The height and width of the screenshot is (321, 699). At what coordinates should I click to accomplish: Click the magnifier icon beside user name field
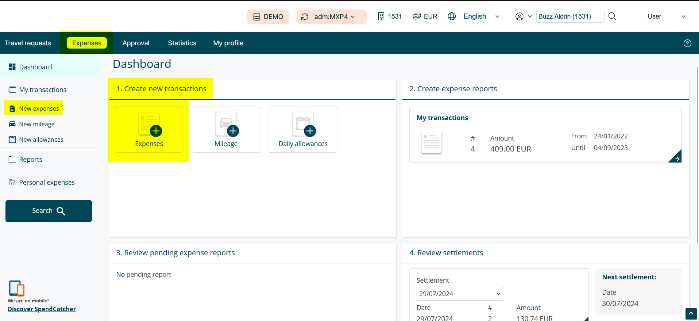pos(612,16)
